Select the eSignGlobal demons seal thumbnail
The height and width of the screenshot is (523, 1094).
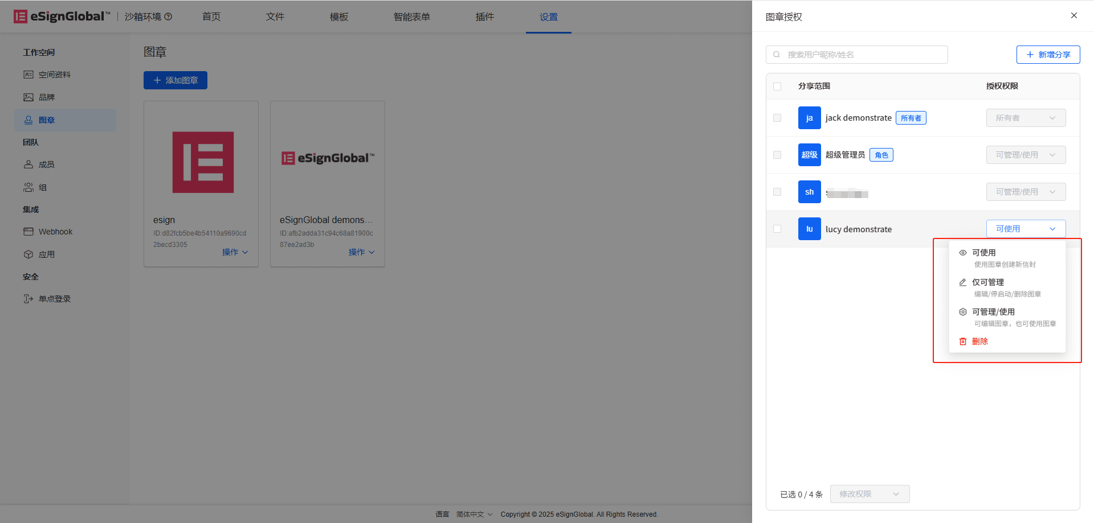tap(328, 158)
